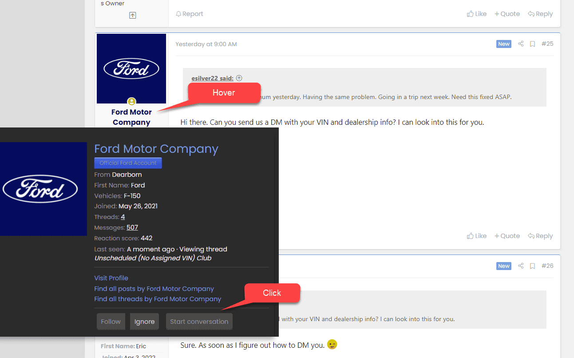Click the wink emoji in the "Sure" reply
574x358 pixels.
click(332, 344)
